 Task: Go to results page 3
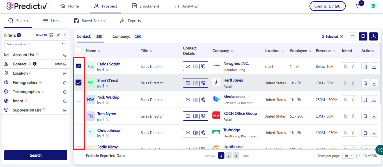tap(236, 156)
